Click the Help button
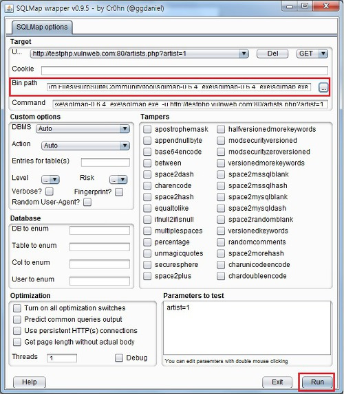 tap(30, 382)
